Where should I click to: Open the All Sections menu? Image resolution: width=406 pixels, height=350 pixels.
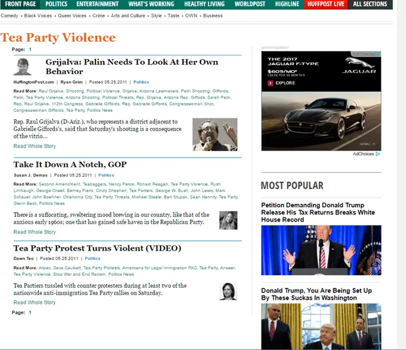tap(370, 4)
